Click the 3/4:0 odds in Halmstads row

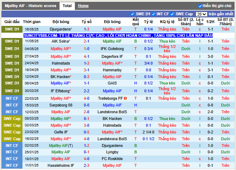(x=148, y=63)
